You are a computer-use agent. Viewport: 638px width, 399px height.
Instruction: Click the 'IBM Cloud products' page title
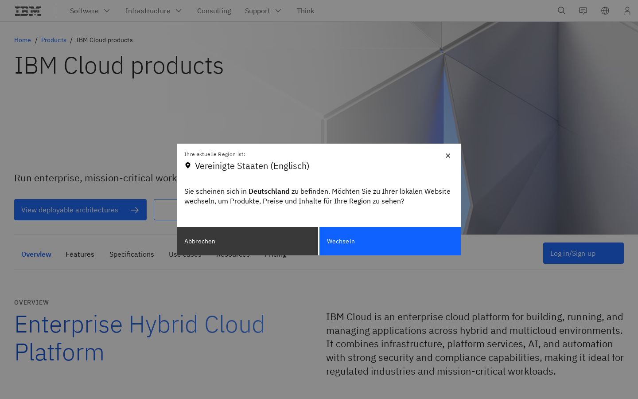click(119, 66)
